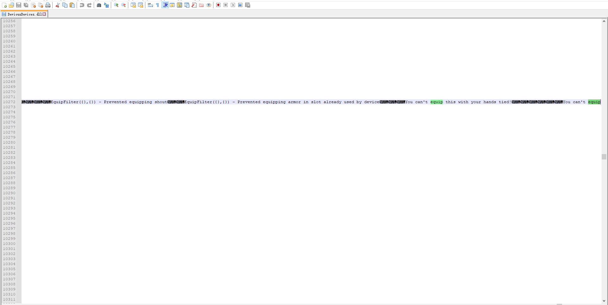Viewport: 608px width, 305px height.
Task: Cut the selected text
Action: pyautogui.click(x=57, y=5)
